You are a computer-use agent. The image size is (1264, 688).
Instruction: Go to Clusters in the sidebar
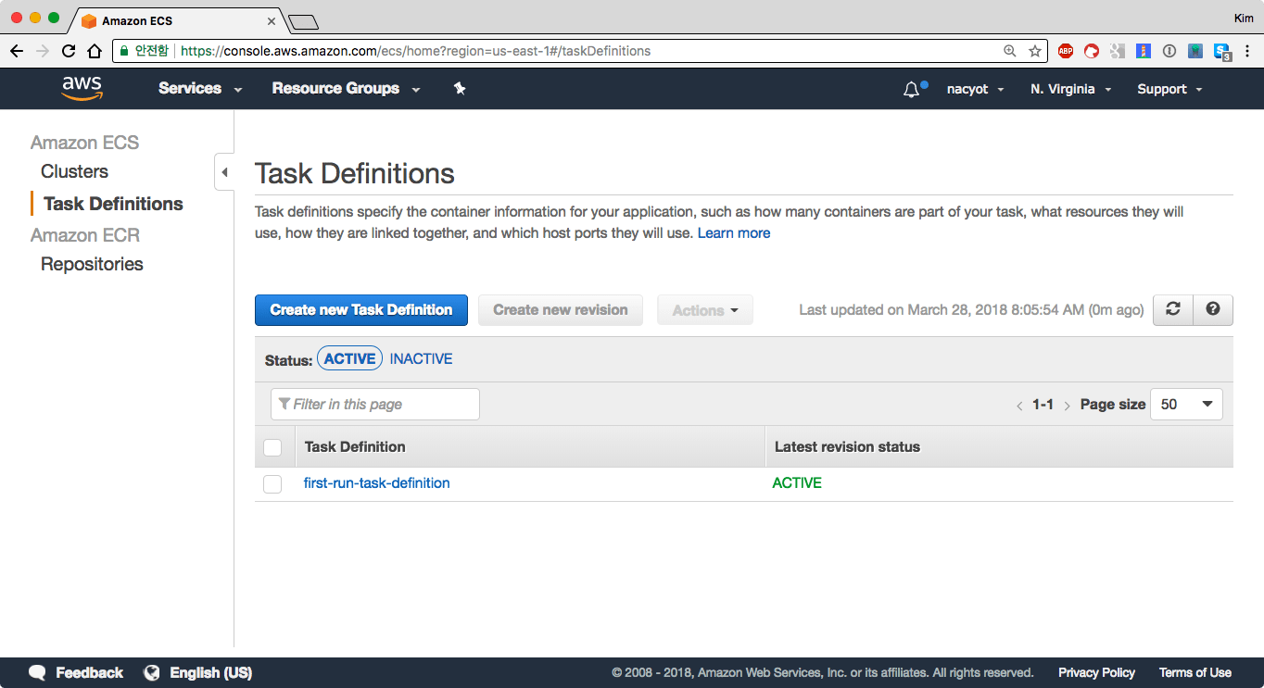click(74, 171)
